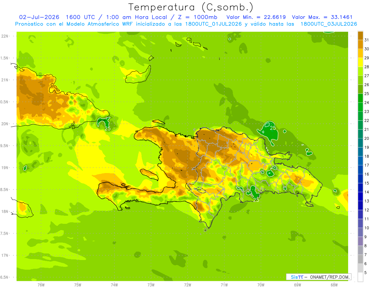Image resolution: width=375 pixels, height=289 pixels.
Task: Click the "Valor Min. = 22.6619" readout
Action: click(256, 17)
